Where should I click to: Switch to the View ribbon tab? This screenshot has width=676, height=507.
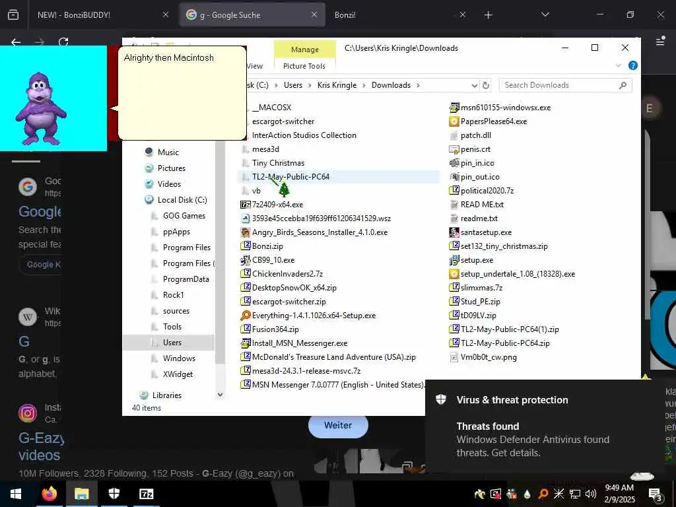point(255,66)
